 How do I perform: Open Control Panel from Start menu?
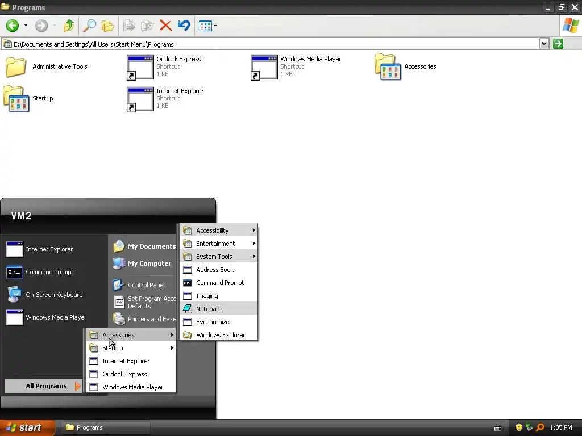(x=139, y=285)
